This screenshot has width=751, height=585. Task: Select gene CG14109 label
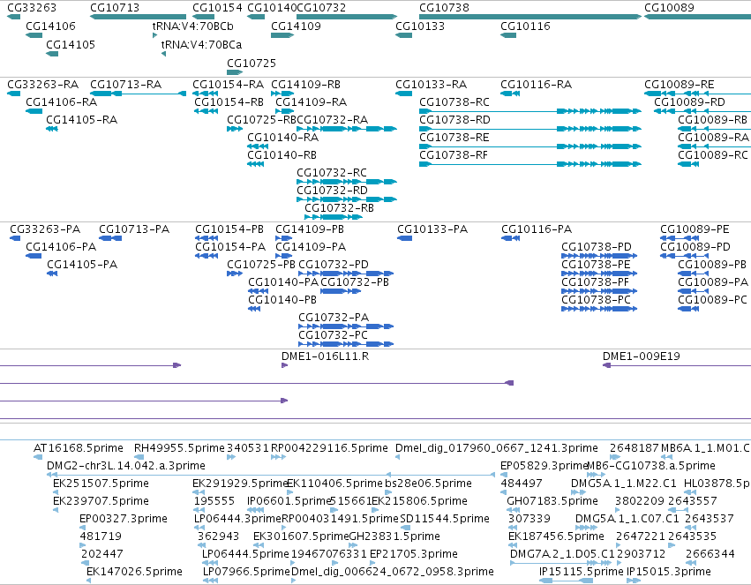pos(296,26)
